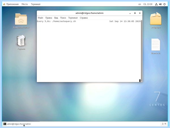Open the Файл menu in terminal
170x128 pixels.
pyautogui.click(x=41, y=18)
